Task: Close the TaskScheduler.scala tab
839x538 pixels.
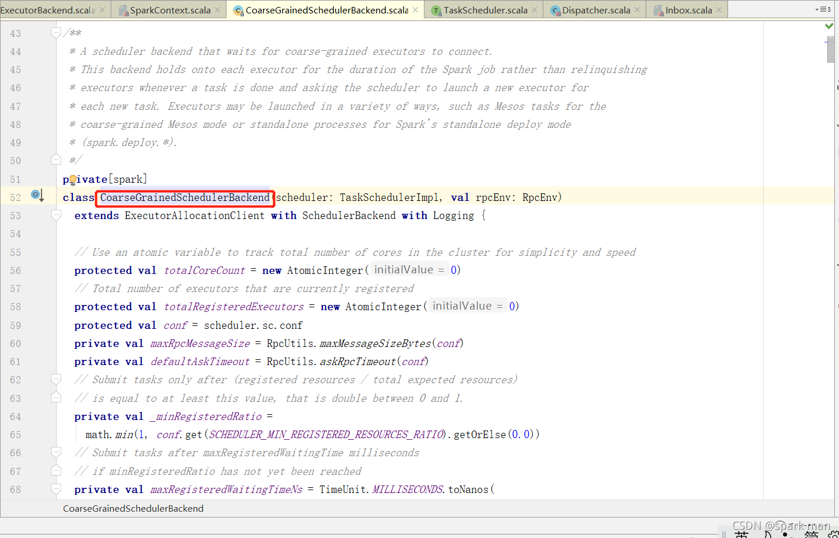Action: 535,10
